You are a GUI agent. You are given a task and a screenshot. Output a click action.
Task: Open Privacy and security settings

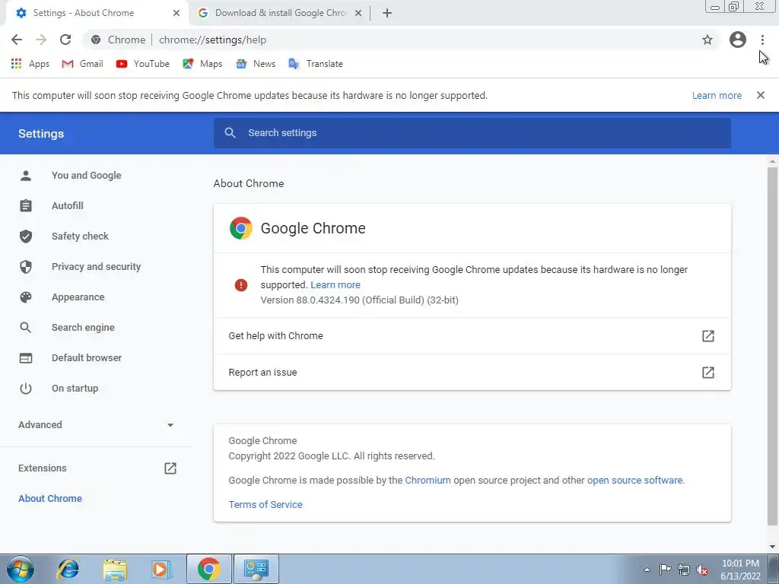coord(96,267)
